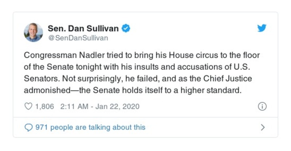Expand the conversation with the right chevron
Viewport: 291px width, 151px height.
tap(263, 127)
